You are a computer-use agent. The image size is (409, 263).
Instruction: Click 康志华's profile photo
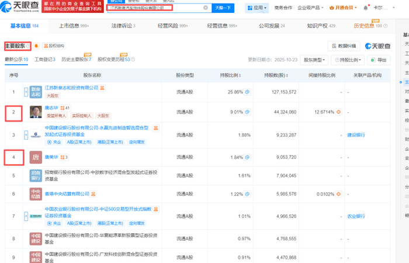(36, 112)
